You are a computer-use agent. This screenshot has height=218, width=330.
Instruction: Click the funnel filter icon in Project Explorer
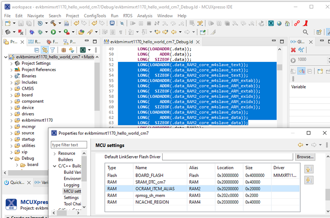[53, 50]
